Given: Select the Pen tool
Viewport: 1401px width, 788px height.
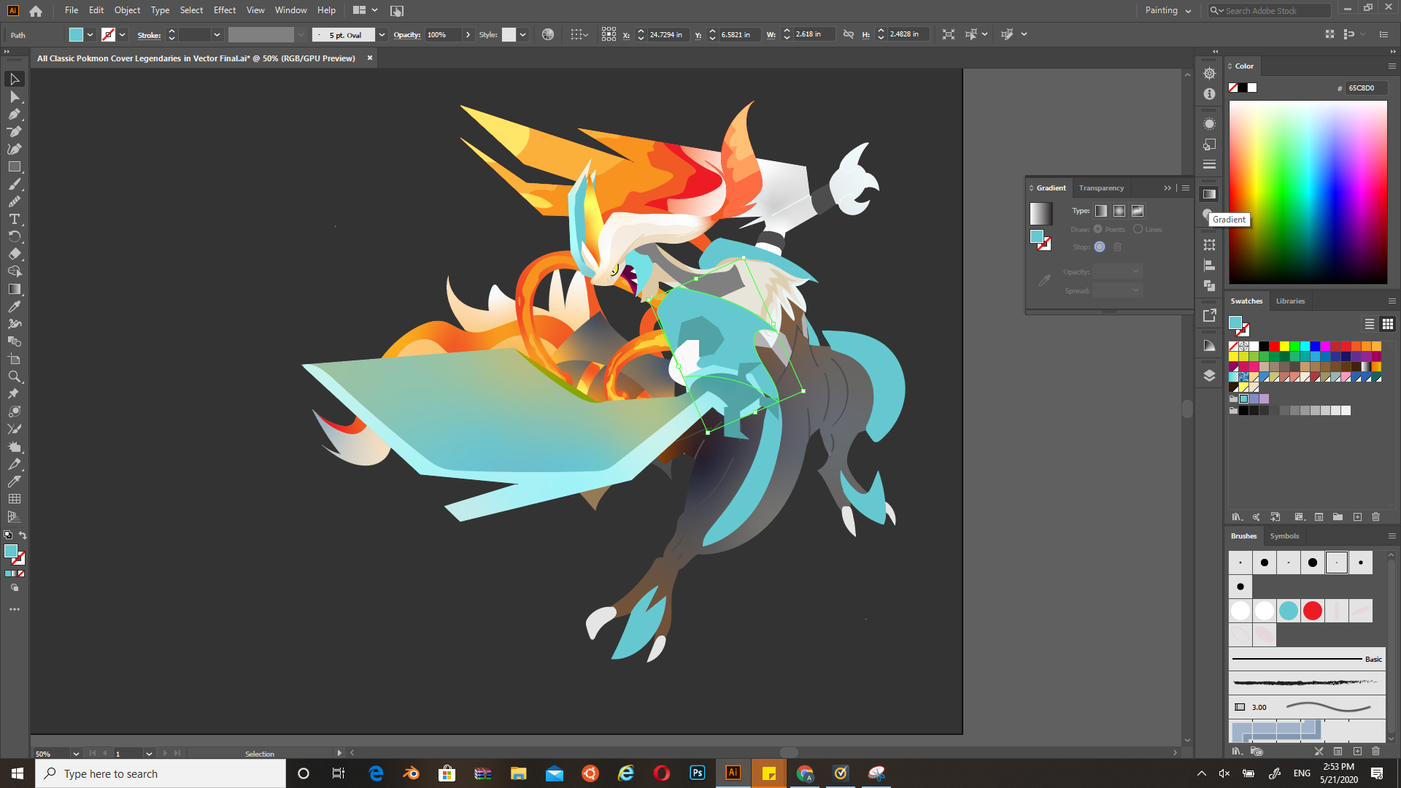Looking at the screenshot, I should click(x=15, y=114).
